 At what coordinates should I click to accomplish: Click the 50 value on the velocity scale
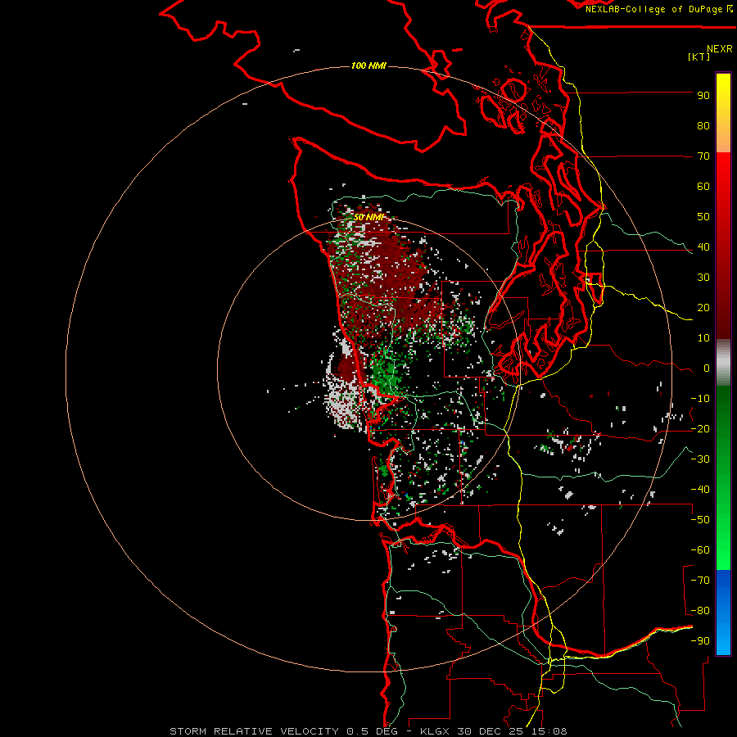point(703,217)
